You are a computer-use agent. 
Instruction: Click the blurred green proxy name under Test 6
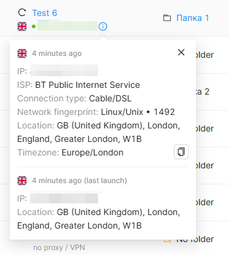(x=67, y=26)
